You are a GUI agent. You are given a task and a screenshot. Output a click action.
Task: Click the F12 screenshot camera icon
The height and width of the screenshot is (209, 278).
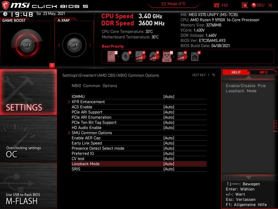click(216, 5)
